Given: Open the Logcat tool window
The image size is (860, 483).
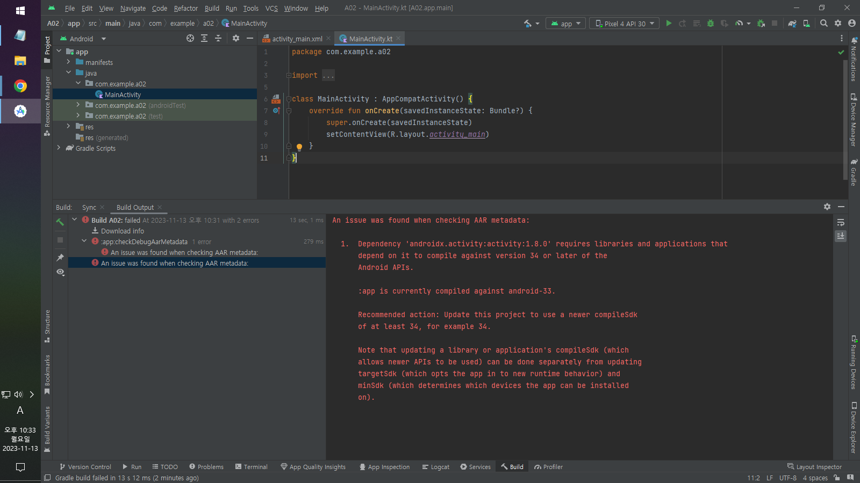Looking at the screenshot, I should point(435,467).
